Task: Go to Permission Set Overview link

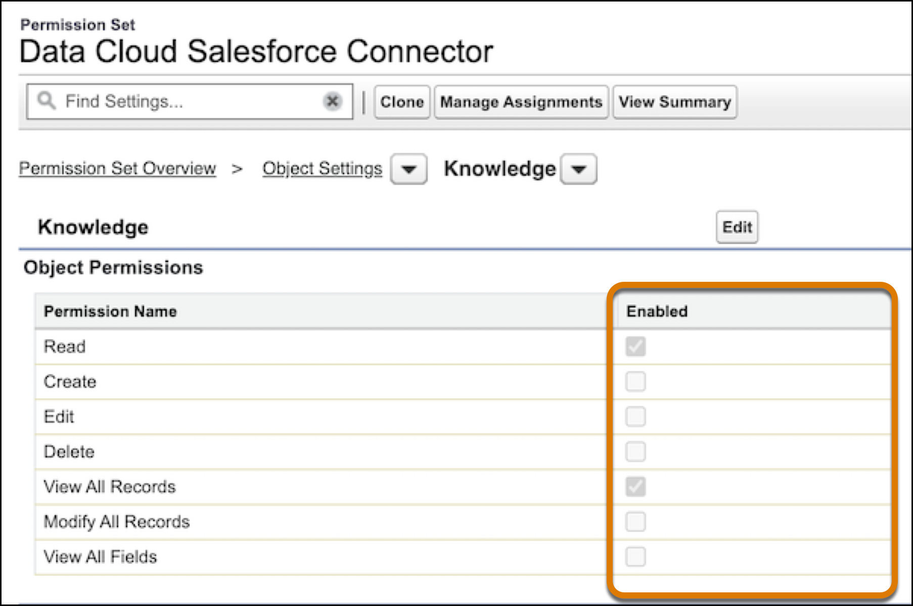Action: (x=117, y=168)
